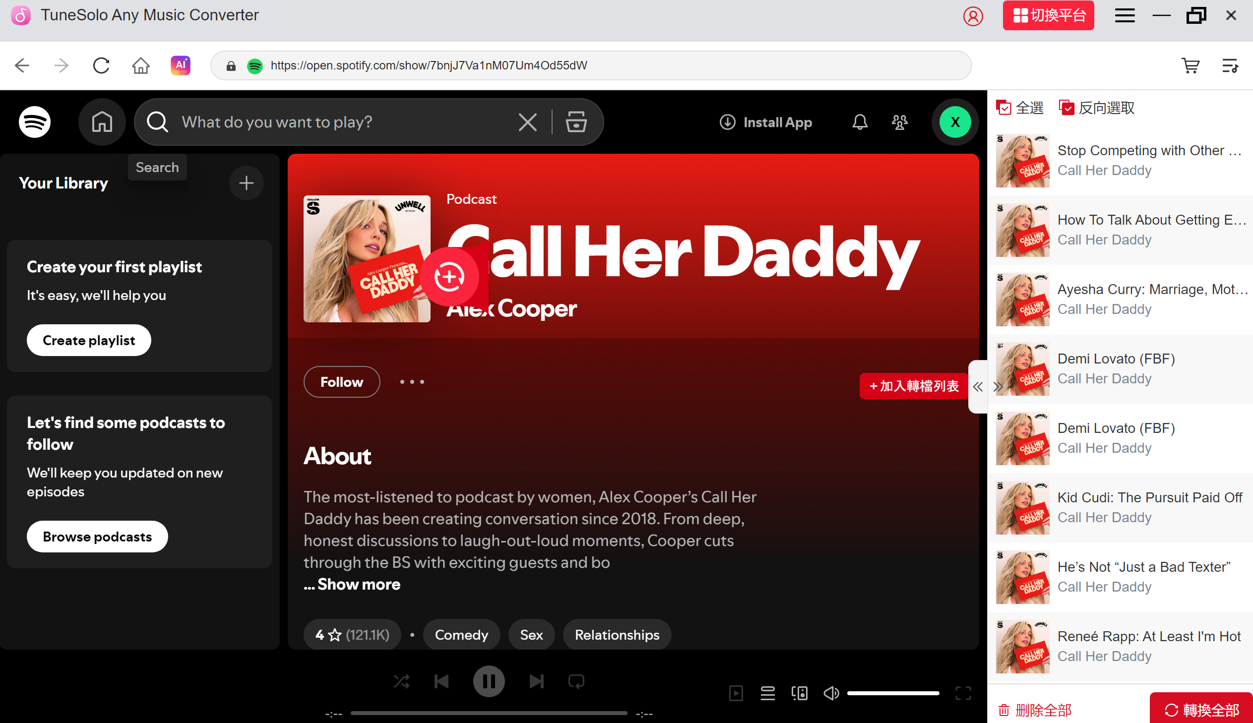Open the music playlist queue icon
Image resolution: width=1253 pixels, height=723 pixels.
[1230, 65]
